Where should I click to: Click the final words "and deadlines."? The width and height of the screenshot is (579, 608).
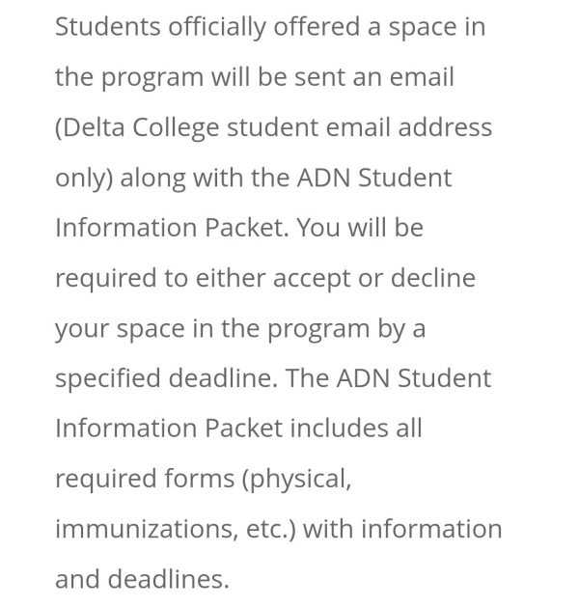[x=142, y=579]
